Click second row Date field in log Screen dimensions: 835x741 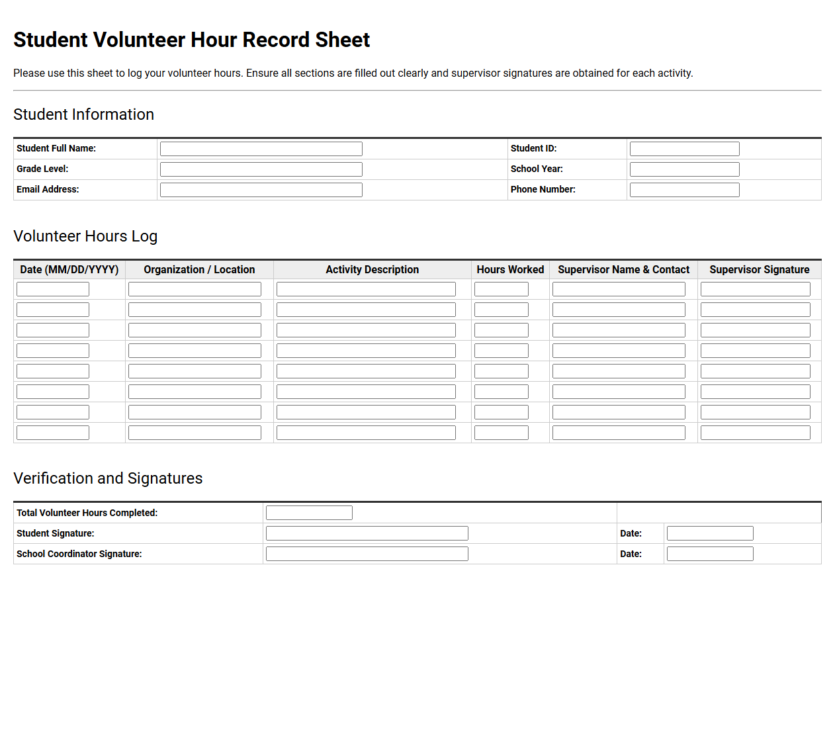53,310
